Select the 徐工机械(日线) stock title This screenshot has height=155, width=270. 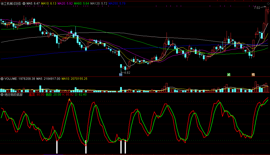point(11,4)
